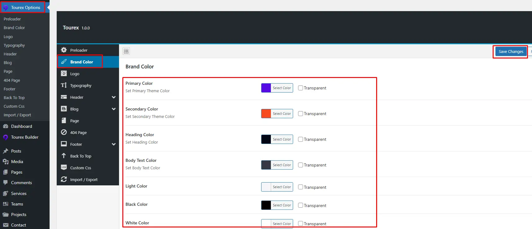Click the 404 Page ban icon
532x229 pixels.
tap(64, 132)
